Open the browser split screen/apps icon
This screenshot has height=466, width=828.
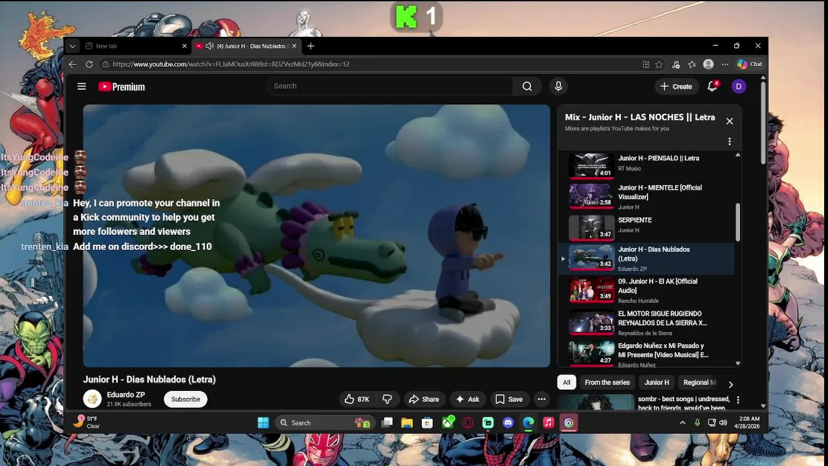(646, 64)
